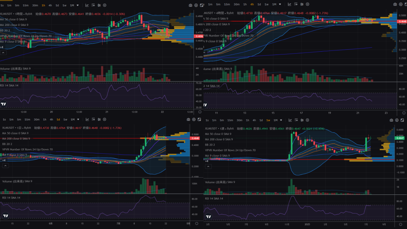Select 'MA 200 close 0 SMA 9' in daily legend
Viewport: 407px width, 229px height.
(16, 139)
